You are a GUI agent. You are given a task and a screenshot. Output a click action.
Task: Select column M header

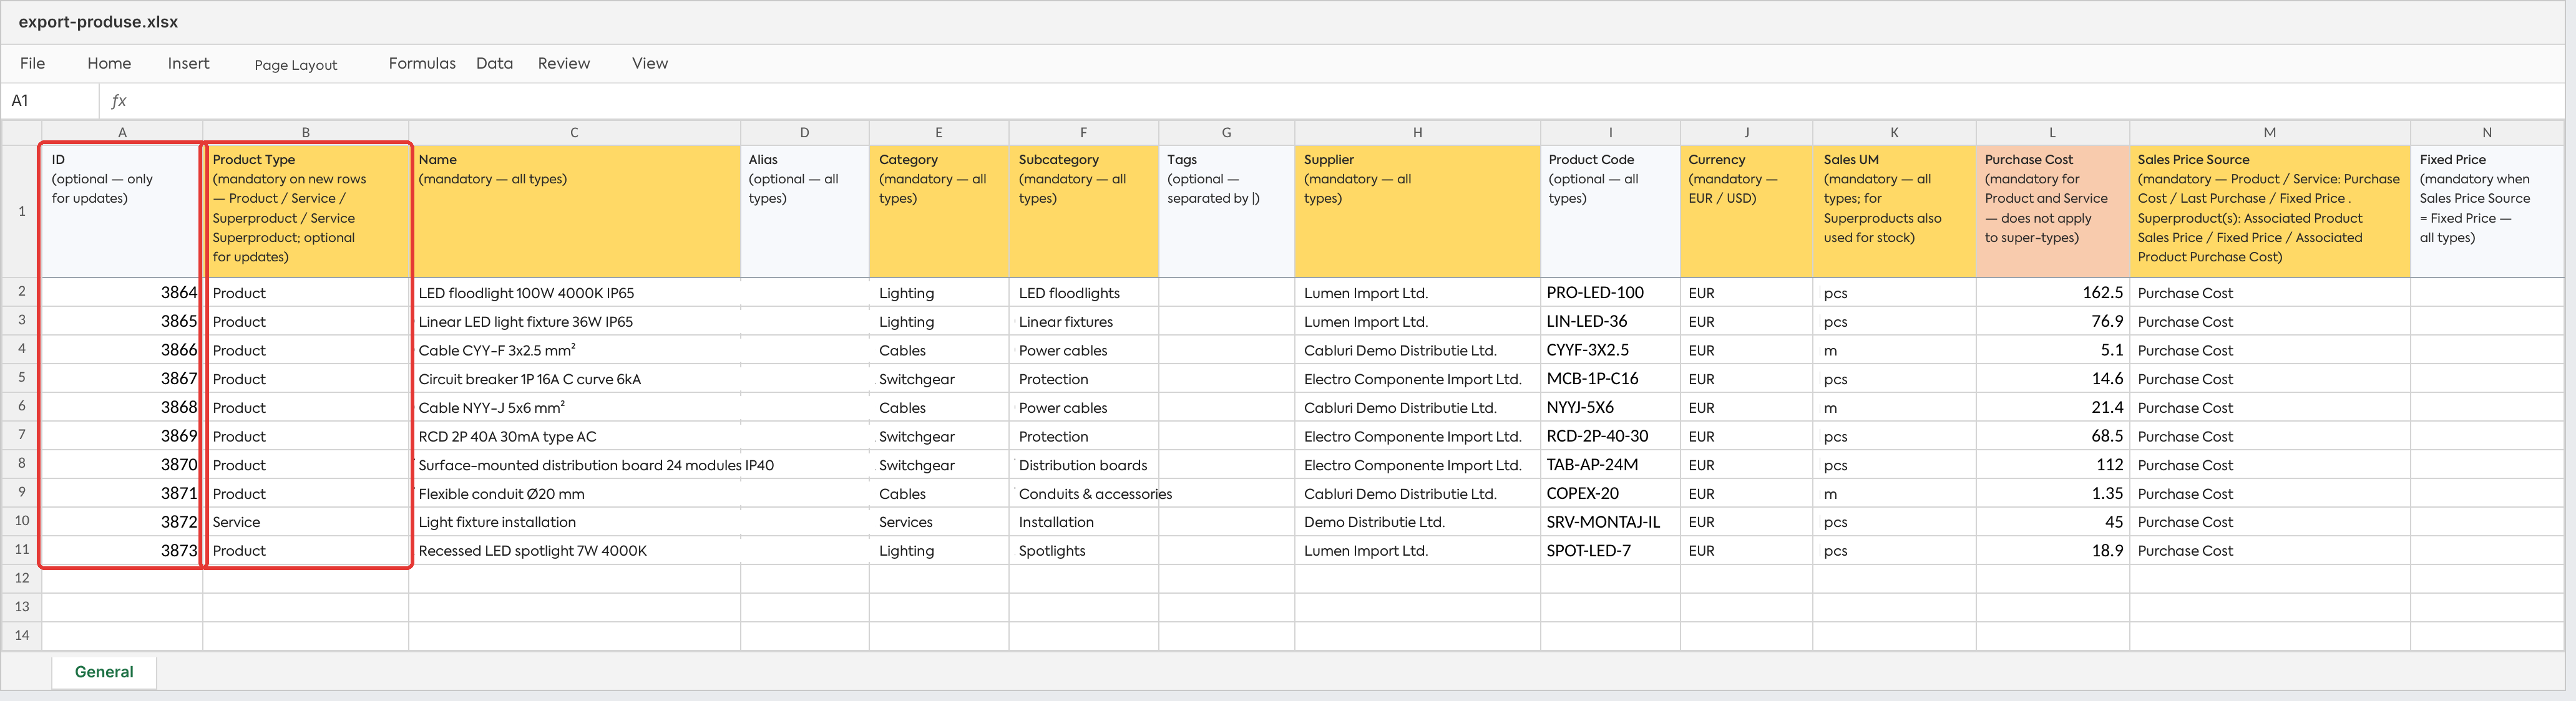pos(2270,132)
